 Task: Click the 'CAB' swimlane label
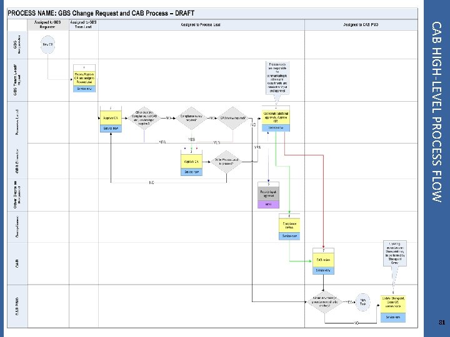click(x=17, y=263)
